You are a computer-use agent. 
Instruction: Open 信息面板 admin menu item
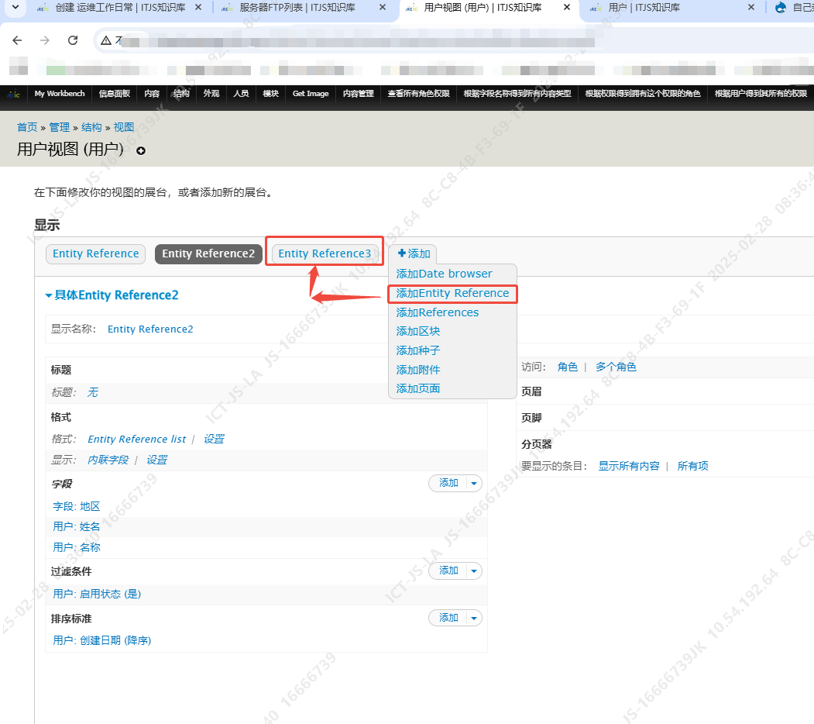(114, 94)
